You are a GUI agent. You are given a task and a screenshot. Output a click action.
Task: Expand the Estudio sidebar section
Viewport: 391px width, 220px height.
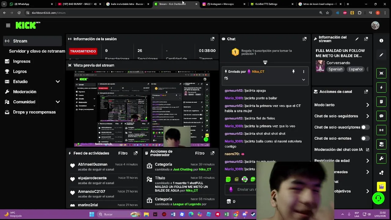[58, 82]
